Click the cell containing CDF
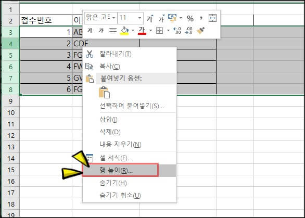The width and height of the screenshot is (305, 218). pos(106,43)
